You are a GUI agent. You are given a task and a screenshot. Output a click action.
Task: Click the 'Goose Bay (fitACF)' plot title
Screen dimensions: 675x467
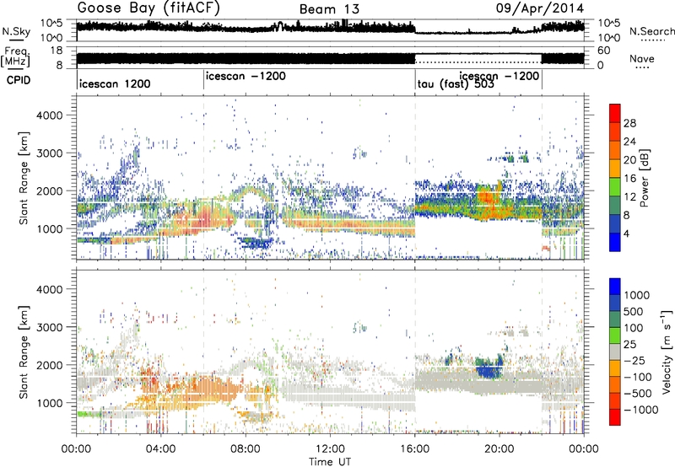(x=148, y=8)
